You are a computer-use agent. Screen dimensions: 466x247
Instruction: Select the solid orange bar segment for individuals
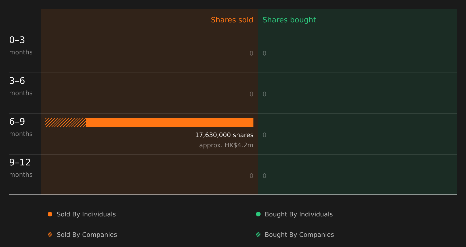170,122
